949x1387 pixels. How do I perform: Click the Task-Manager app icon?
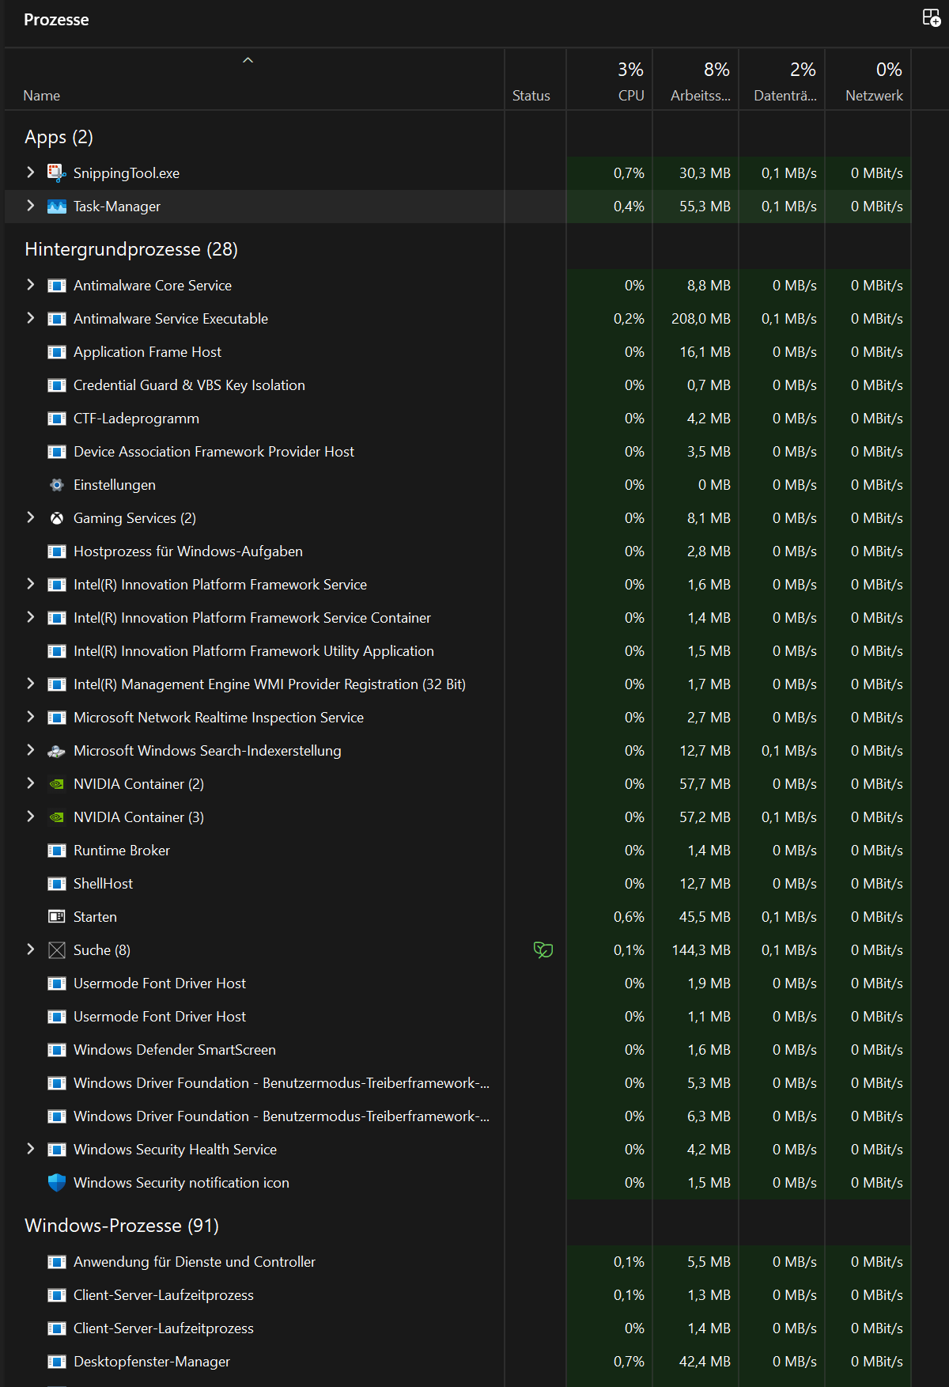coord(56,207)
